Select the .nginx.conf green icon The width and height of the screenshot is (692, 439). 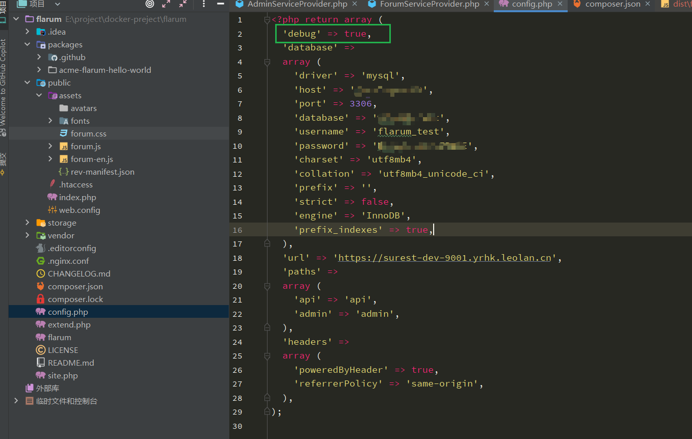click(41, 261)
